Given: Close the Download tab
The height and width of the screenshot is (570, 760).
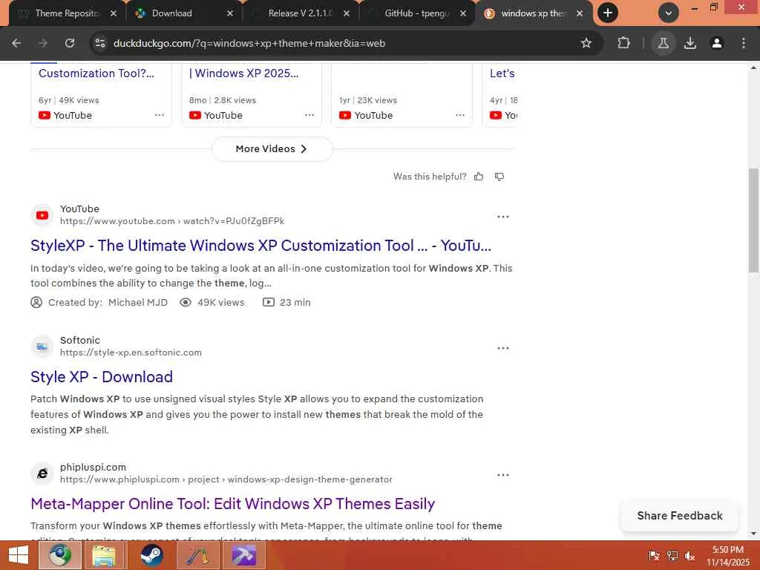Looking at the screenshot, I should click(230, 13).
